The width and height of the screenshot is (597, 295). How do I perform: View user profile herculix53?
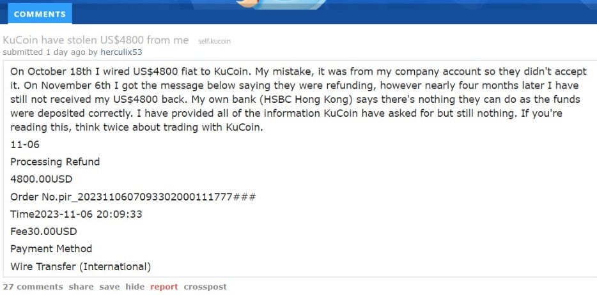pos(121,52)
